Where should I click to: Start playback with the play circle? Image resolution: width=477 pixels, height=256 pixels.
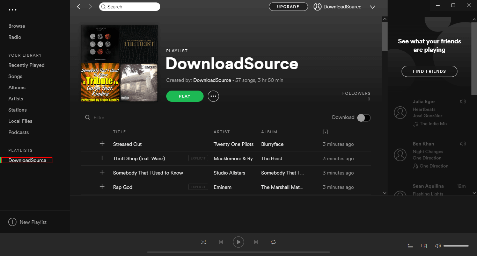point(239,242)
